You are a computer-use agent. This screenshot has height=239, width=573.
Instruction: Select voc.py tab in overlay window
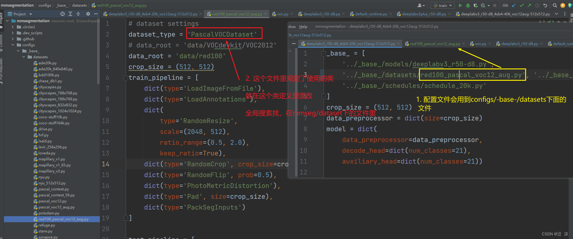click(480, 44)
